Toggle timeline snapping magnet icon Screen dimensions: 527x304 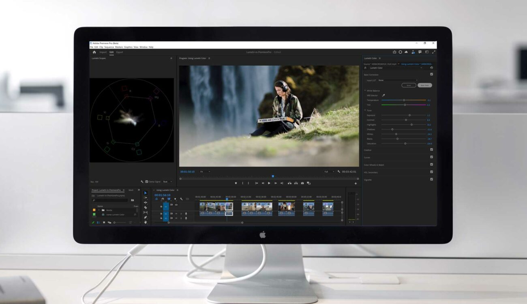pos(163,199)
